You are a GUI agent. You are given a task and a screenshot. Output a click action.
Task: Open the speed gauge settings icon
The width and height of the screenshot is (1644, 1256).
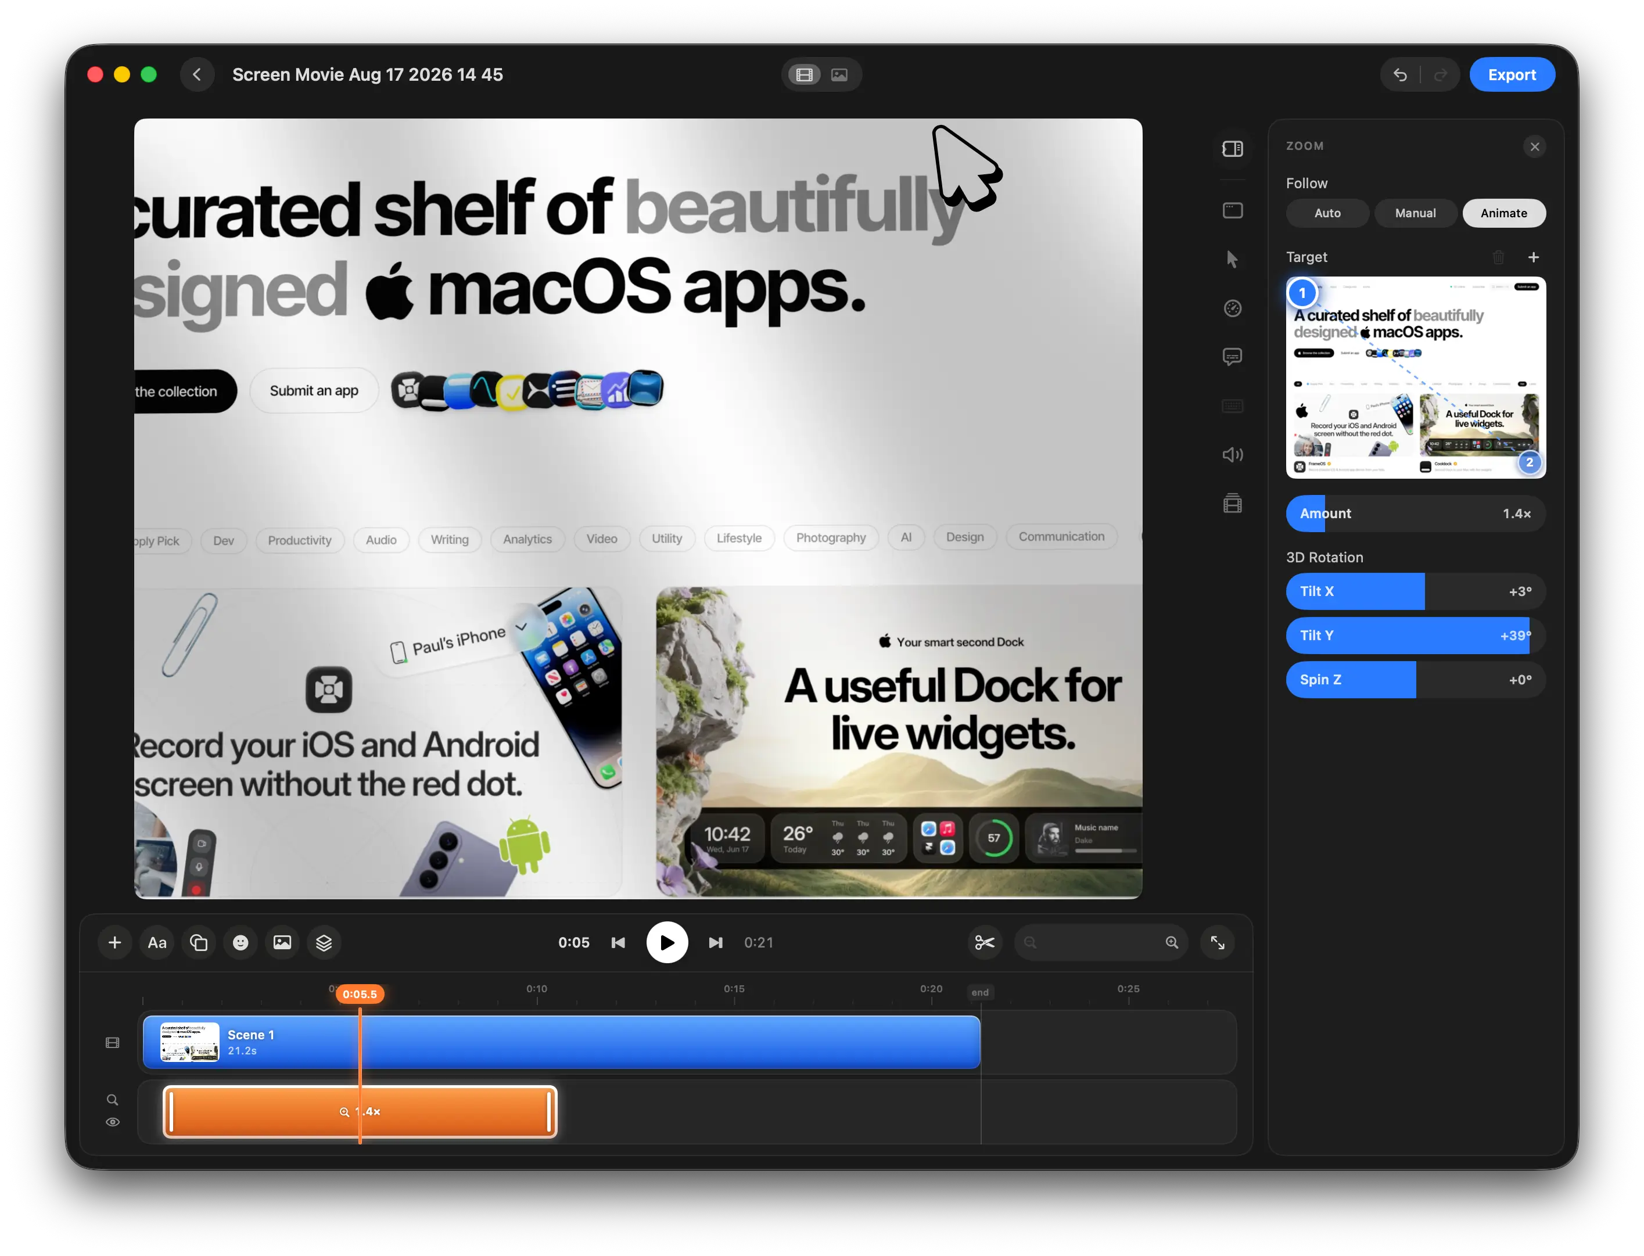pyautogui.click(x=1233, y=308)
